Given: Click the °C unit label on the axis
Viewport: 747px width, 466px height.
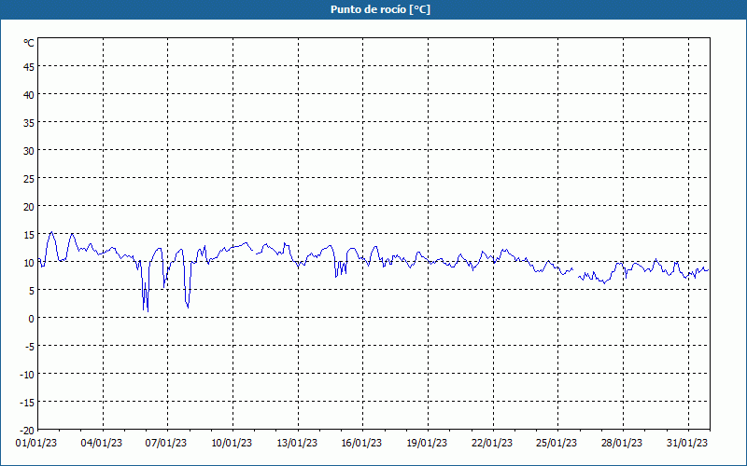Looking at the screenshot, I should coord(29,43).
